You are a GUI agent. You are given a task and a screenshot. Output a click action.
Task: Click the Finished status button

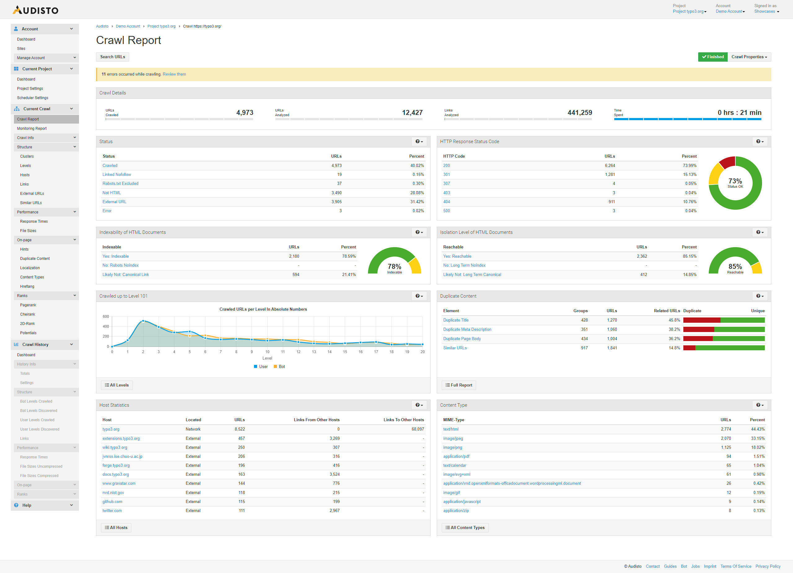pyautogui.click(x=712, y=57)
